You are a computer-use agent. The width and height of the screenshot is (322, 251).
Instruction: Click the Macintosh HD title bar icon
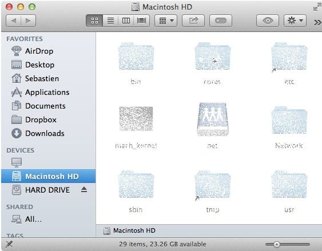(x=136, y=7)
